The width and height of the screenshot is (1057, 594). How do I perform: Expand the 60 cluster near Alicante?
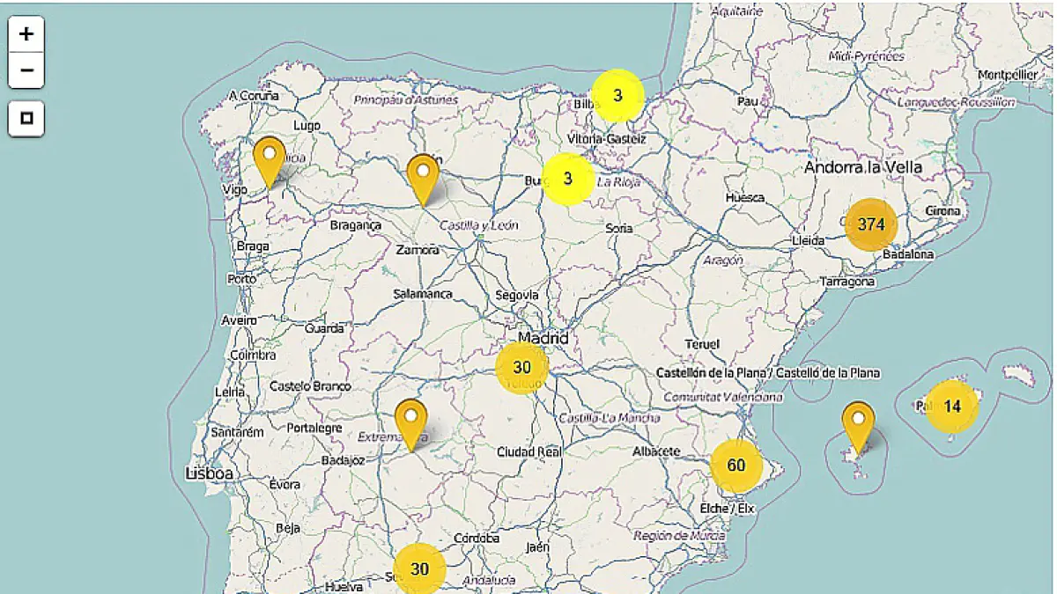point(736,466)
